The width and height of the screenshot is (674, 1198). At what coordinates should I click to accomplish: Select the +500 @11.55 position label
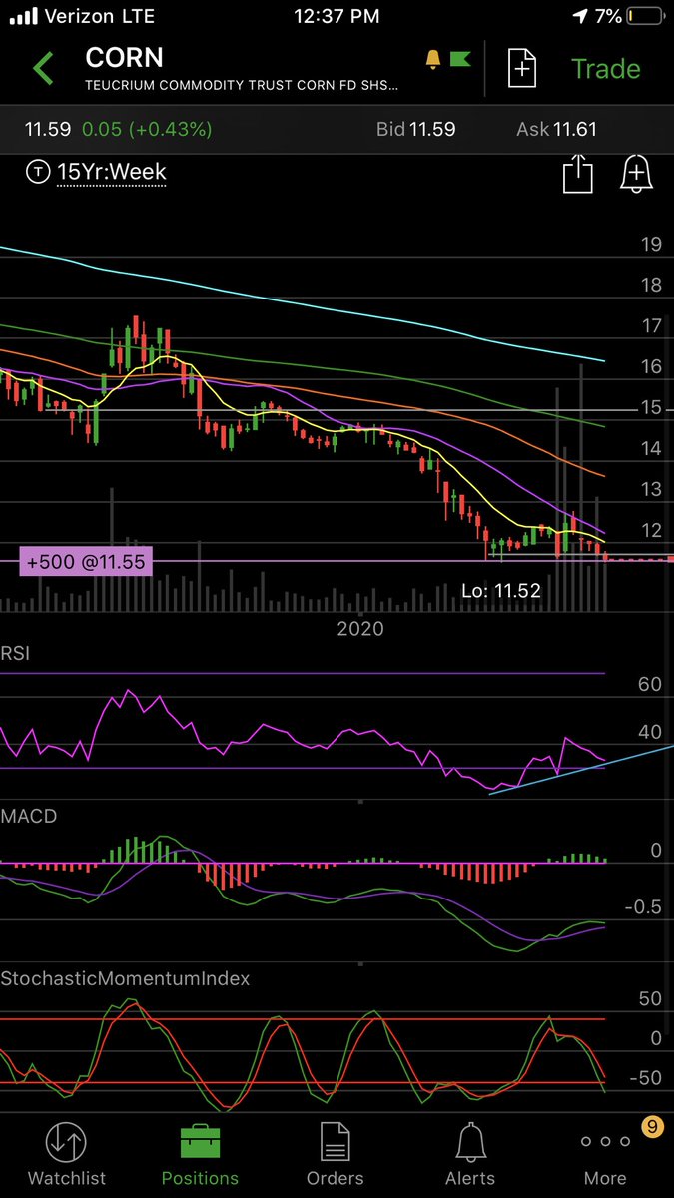pyautogui.click(x=84, y=562)
